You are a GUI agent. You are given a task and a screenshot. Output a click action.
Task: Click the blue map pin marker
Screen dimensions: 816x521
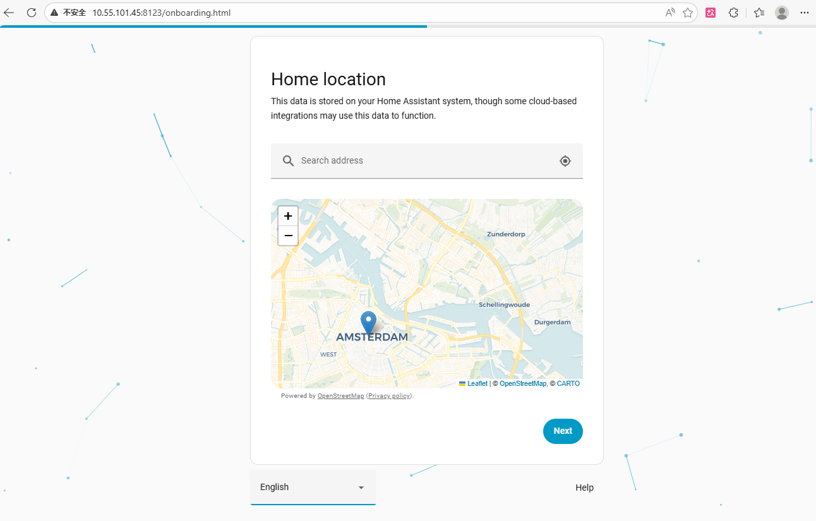[368, 322]
